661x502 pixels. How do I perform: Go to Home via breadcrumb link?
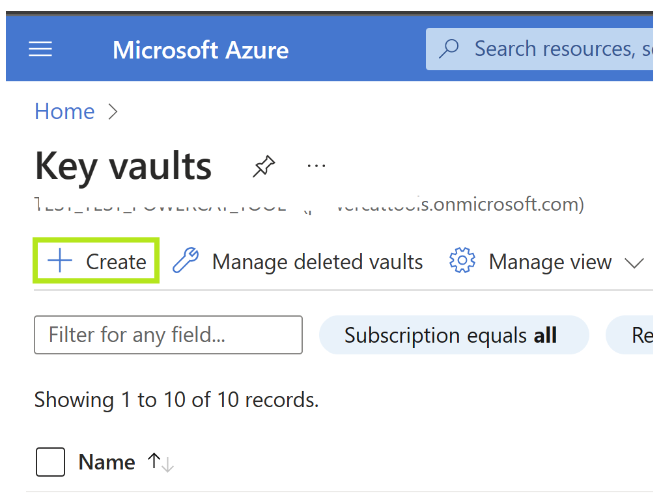click(64, 111)
